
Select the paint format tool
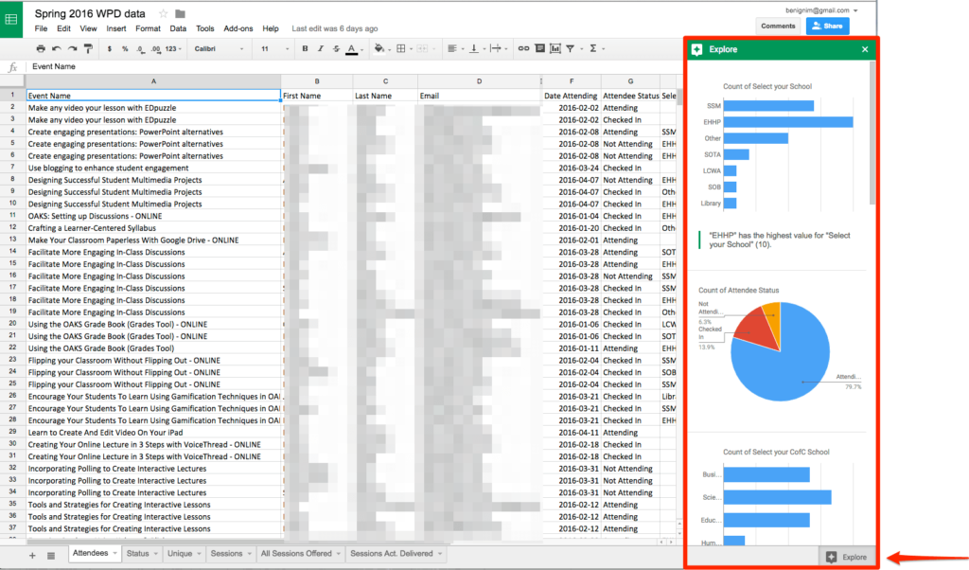(88, 48)
